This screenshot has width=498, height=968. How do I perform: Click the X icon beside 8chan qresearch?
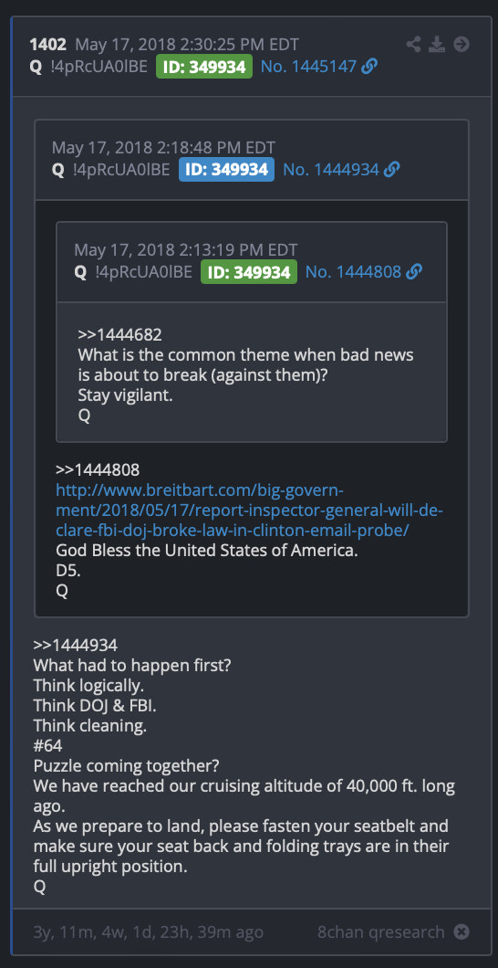click(461, 931)
